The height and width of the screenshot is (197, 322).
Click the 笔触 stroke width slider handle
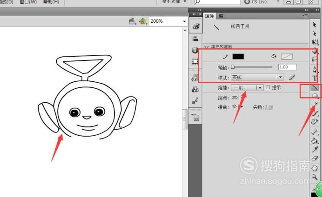pos(233,66)
